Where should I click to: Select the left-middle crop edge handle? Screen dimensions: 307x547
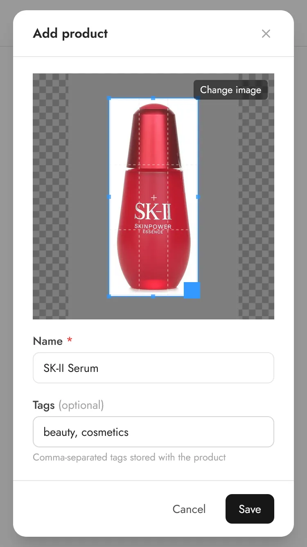click(109, 197)
